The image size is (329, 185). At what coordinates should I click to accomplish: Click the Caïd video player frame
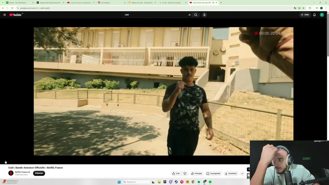pyautogui.click(x=163, y=91)
